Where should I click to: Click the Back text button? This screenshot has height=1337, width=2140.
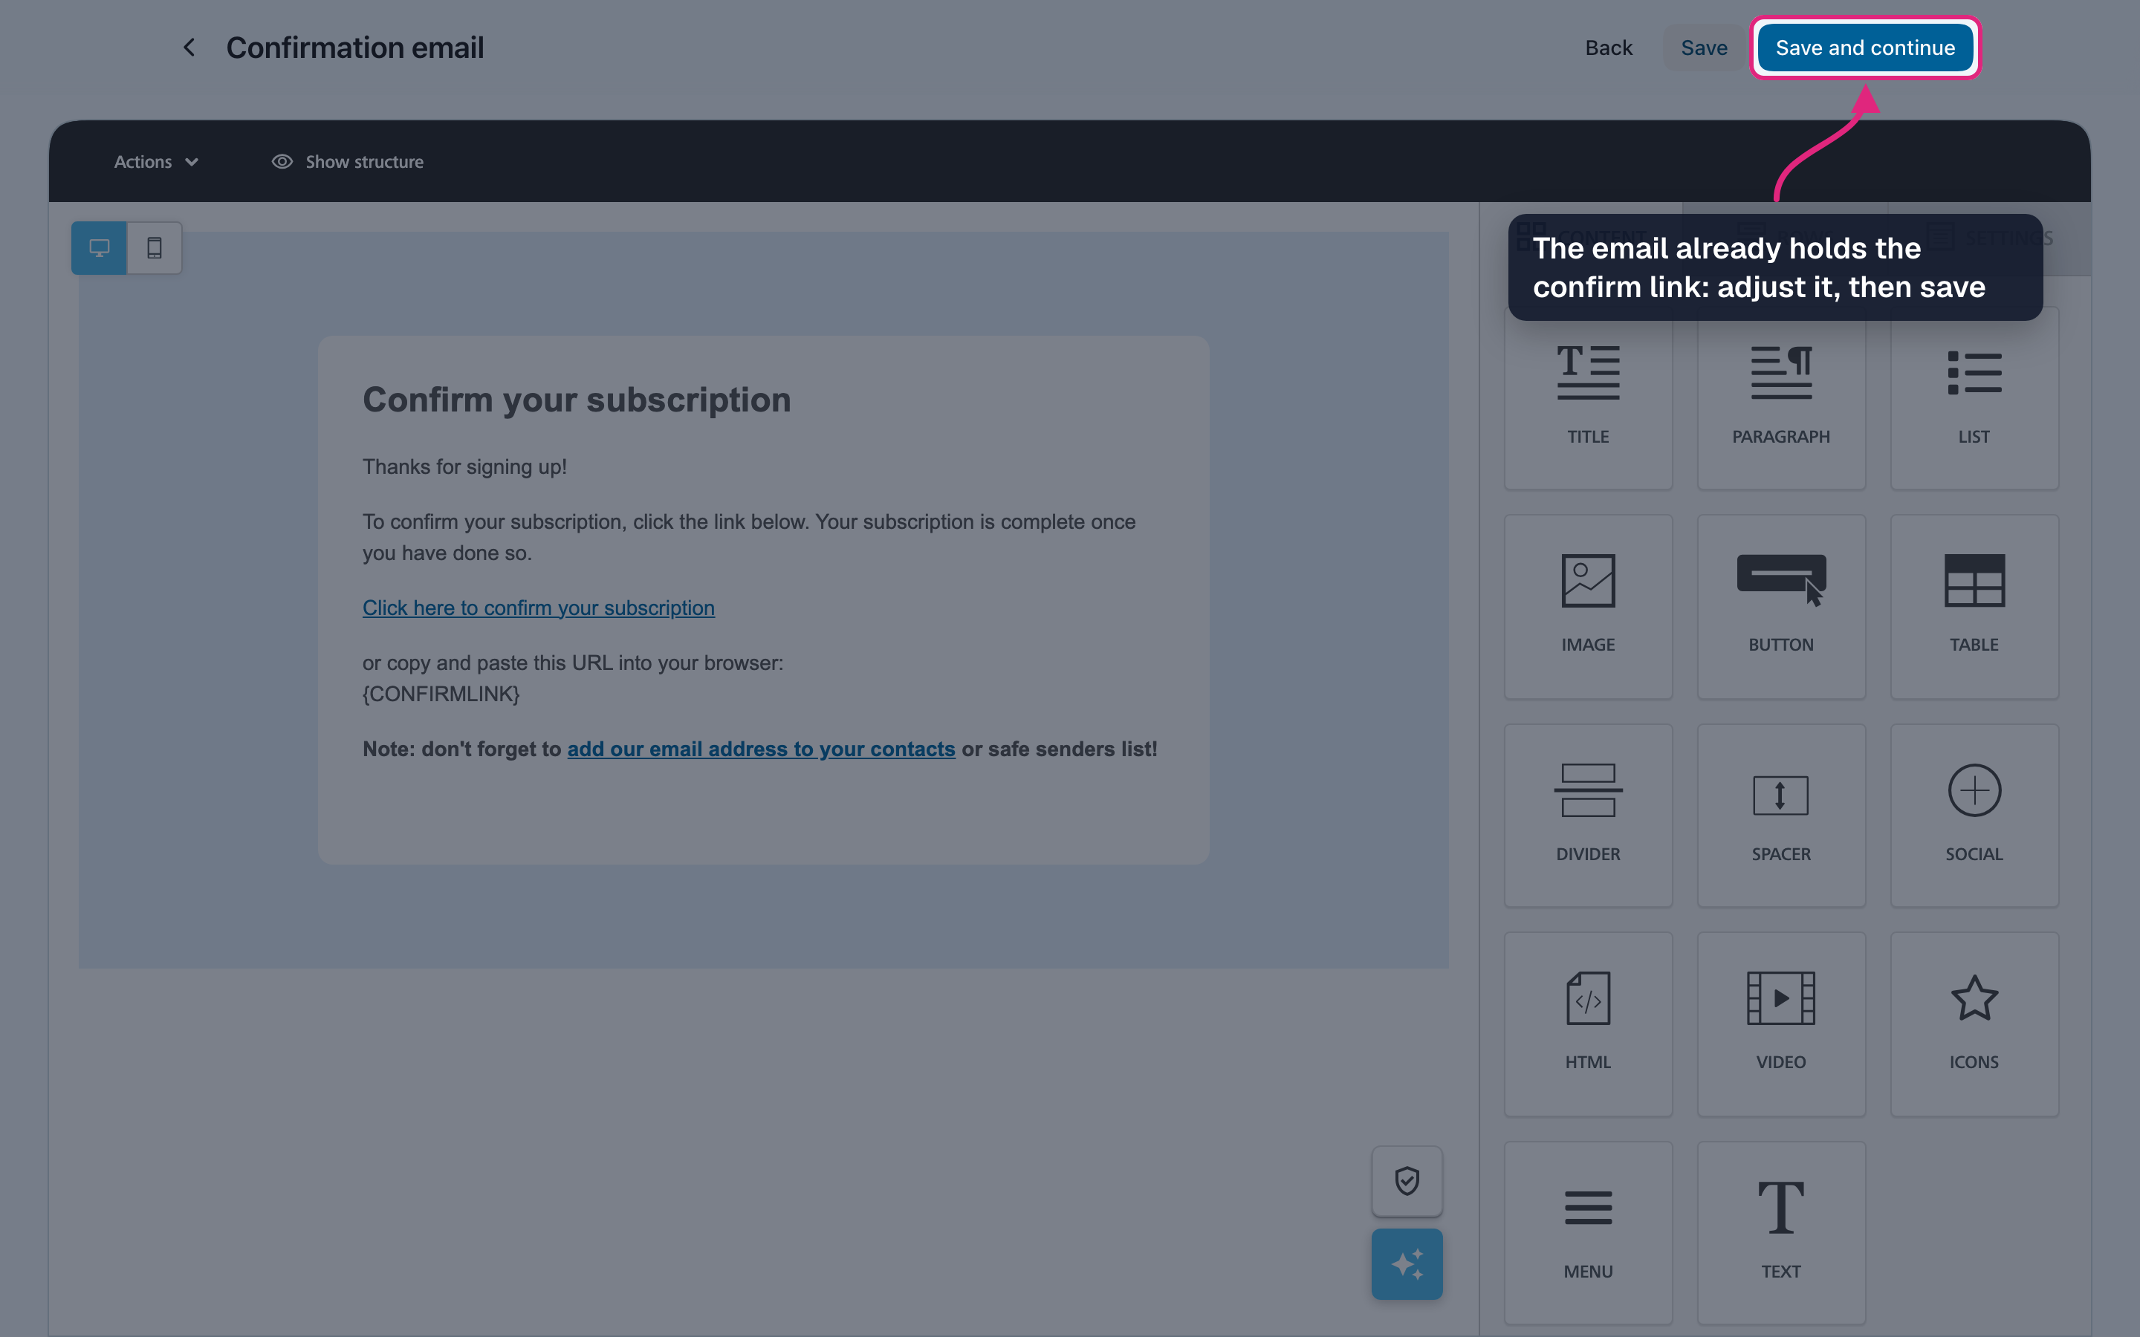[x=1609, y=48]
